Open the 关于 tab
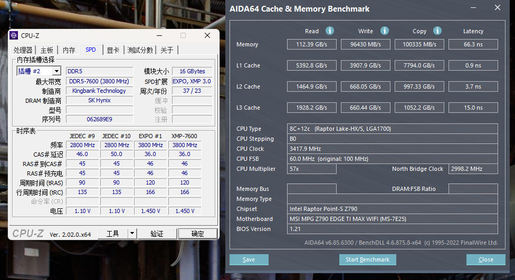Image resolution: width=515 pixels, height=280 pixels. tap(167, 50)
